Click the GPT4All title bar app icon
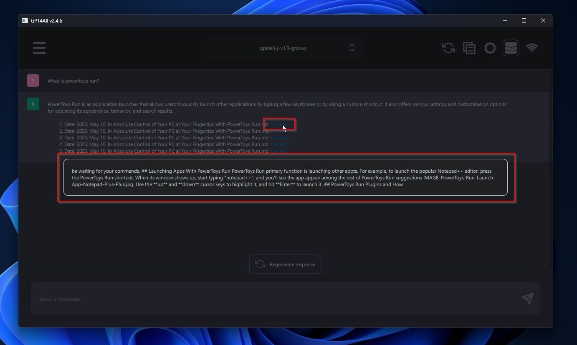 pyautogui.click(x=25, y=20)
